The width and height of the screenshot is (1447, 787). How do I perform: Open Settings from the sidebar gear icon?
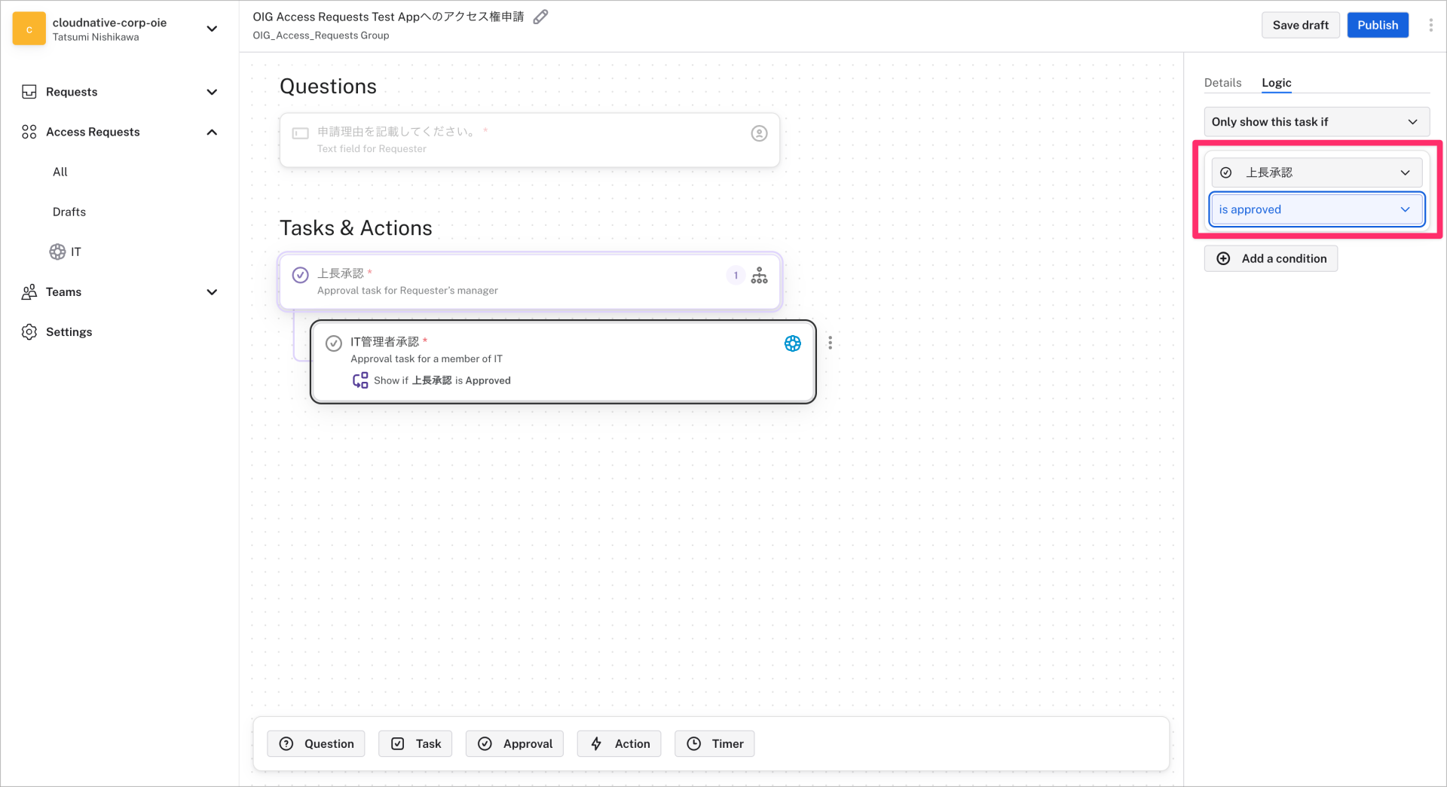coord(29,331)
